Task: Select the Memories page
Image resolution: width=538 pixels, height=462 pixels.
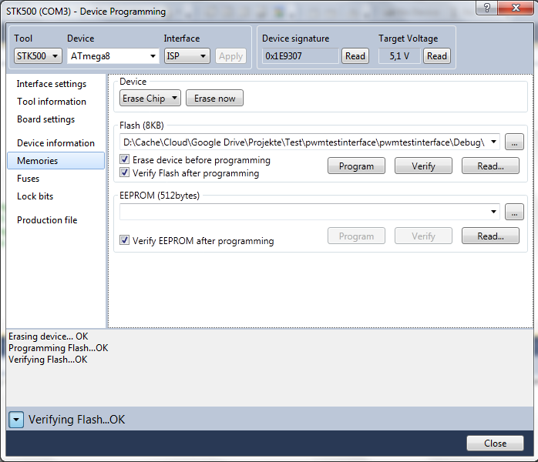Action: tap(56, 161)
